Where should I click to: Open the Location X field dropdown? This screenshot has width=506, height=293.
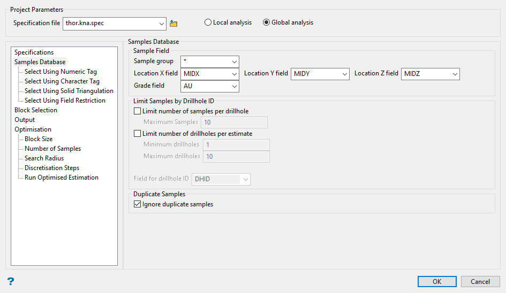[234, 74]
